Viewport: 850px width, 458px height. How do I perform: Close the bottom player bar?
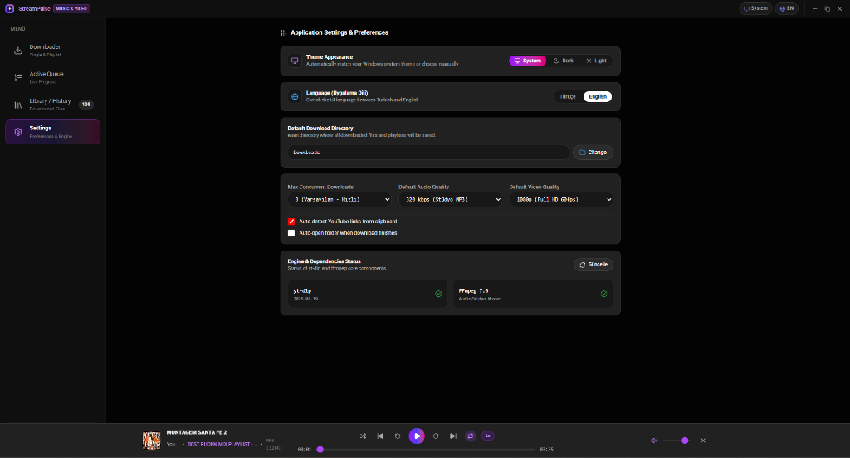(703, 441)
